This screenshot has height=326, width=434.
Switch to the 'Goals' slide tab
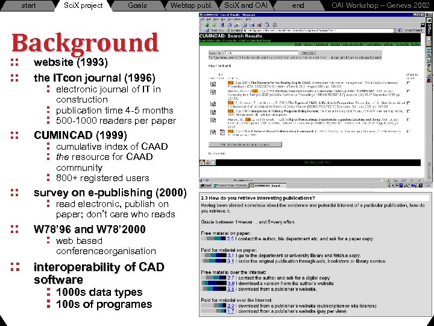pos(137,5)
